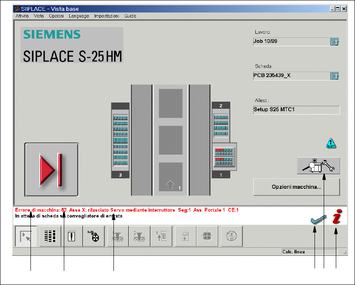Open the Scheda board dropdown arrow
The width and height of the screenshot is (355, 285).
click(x=335, y=76)
